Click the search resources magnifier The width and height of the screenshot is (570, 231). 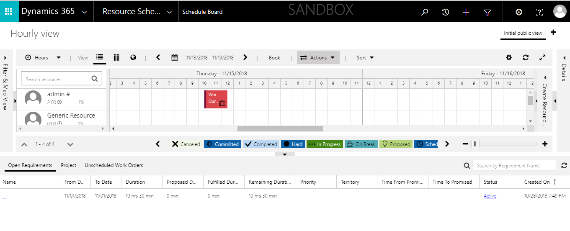coord(94,78)
